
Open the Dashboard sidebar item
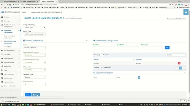pyautogui.click(x=7, y=17)
